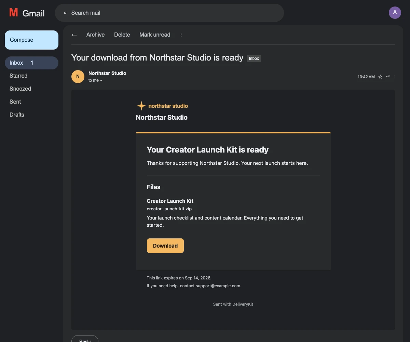410x342 pixels.
Task: Click the 'Your Creator Launch Kit is ready' heading
Action: click(x=208, y=150)
